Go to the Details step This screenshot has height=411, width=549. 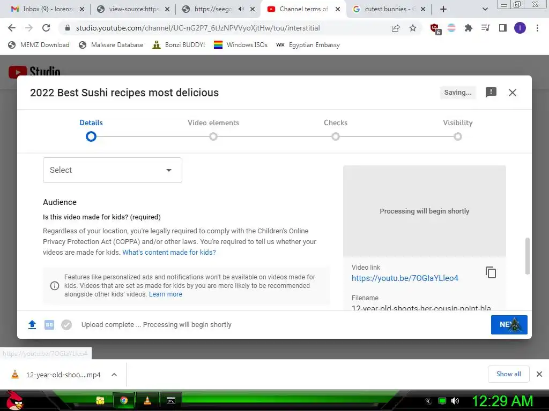point(91,130)
